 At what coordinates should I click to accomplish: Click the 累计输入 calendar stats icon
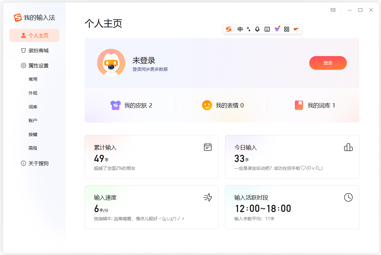click(207, 147)
